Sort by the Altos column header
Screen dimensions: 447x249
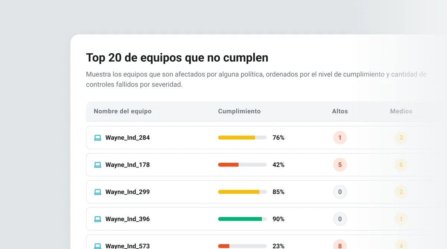(x=340, y=111)
